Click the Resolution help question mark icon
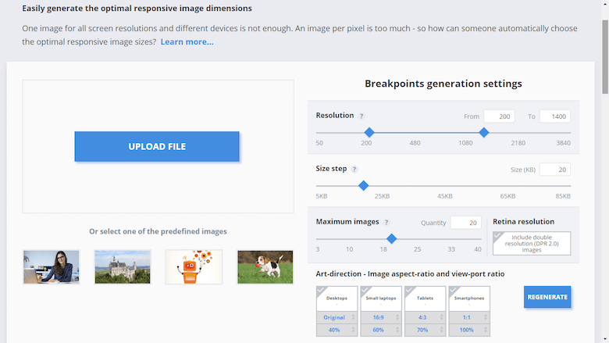The image size is (609, 343). 361,116
